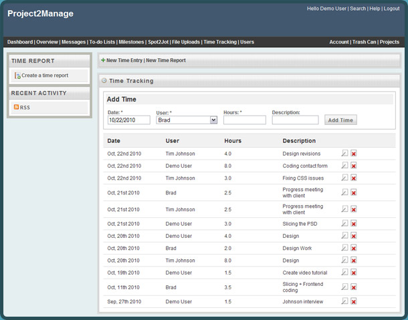Click the RSS feed icon
This screenshot has width=408, height=320.
(16, 107)
